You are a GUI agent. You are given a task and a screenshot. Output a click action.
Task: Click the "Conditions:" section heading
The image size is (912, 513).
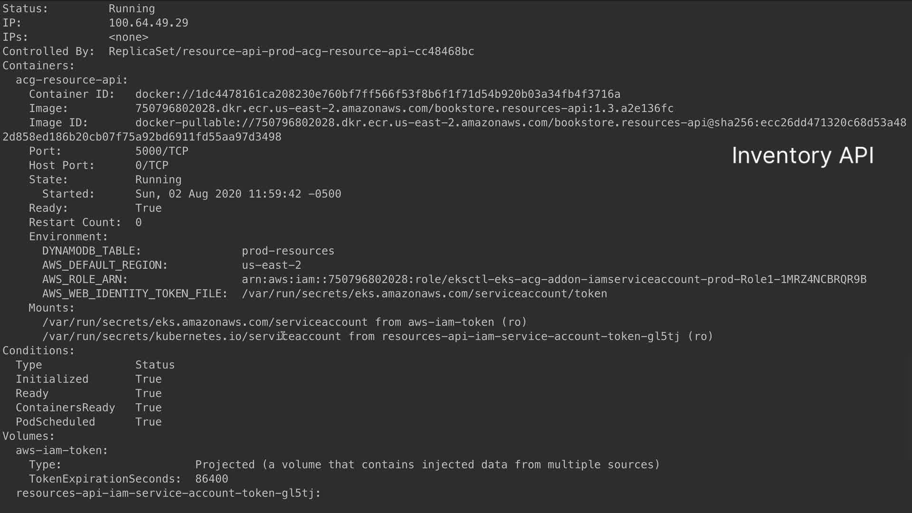tap(38, 351)
